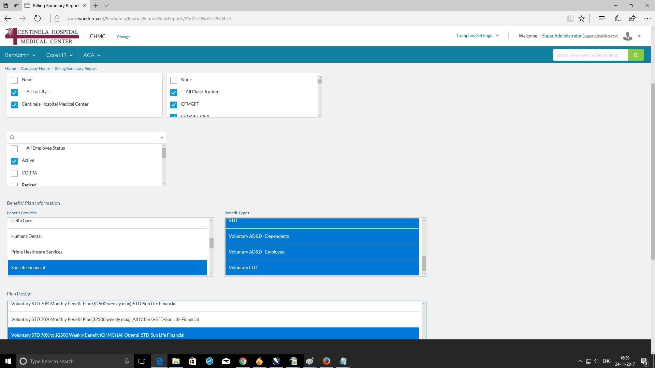Viewport: 655px width, 368px height.
Task: Expand the Core HR menu
Action: [59, 55]
